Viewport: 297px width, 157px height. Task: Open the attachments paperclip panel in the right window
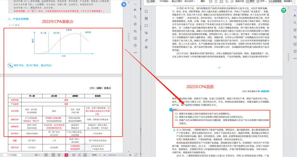[x=146, y=33]
